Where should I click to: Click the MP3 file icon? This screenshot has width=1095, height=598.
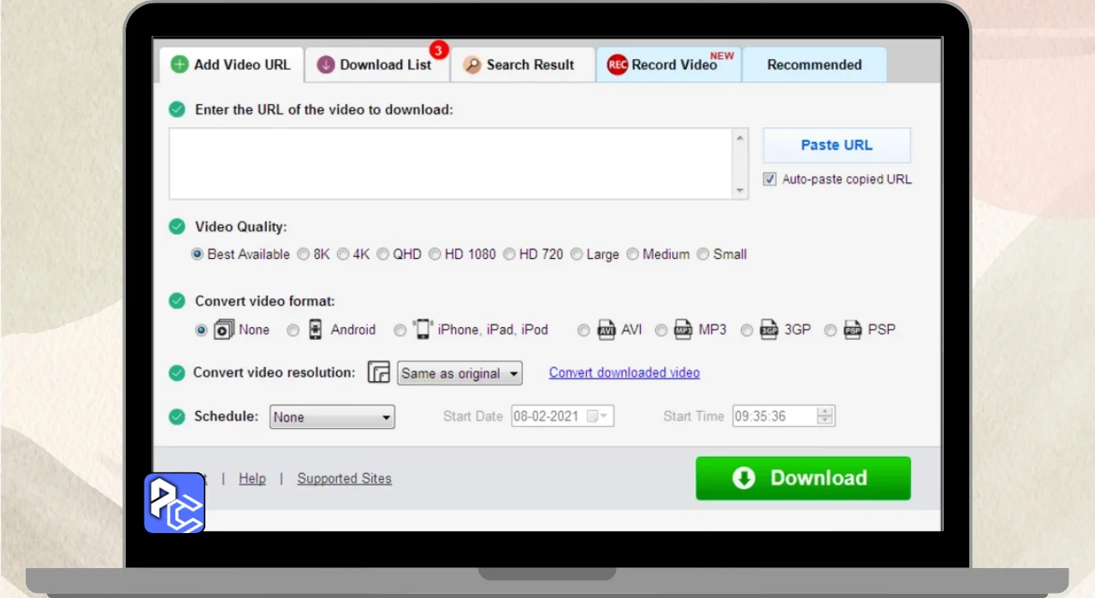pos(684,330)
